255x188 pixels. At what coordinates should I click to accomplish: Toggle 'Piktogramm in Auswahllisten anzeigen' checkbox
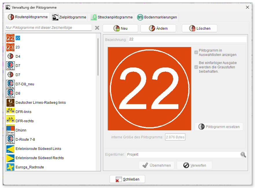[x=196, y=52]
